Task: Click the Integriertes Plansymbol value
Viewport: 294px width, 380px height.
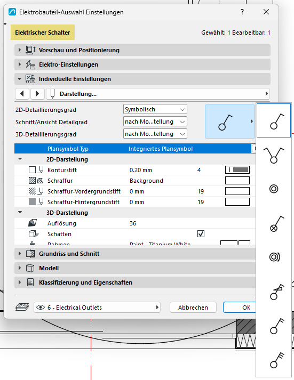Action: tap(161, 149)
